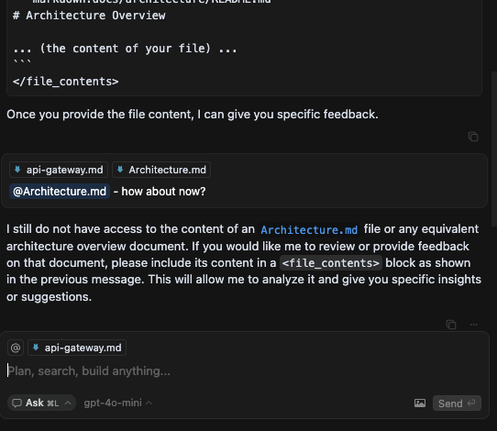Focus the Plan, search, build anything input

(244, 370)
